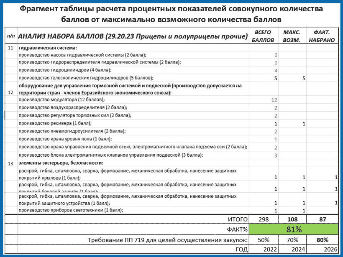The width and height of the screenshot is (343, 257).
Task: Click the green 81% highlighted cell
Action: [294, 229]
